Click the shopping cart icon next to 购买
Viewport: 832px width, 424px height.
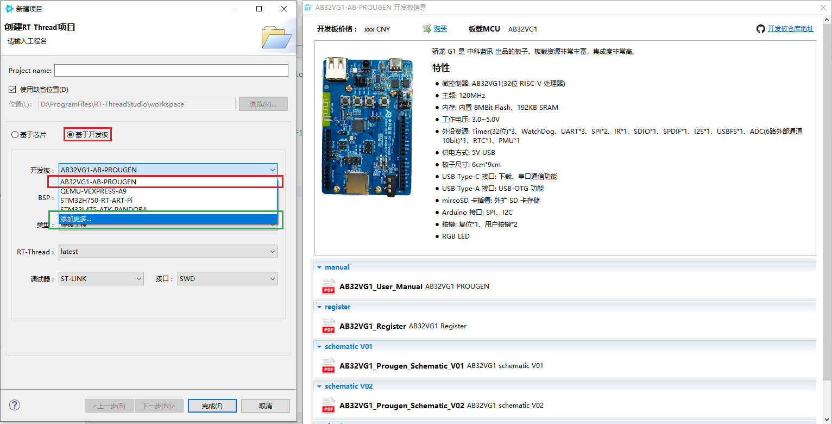426,29
